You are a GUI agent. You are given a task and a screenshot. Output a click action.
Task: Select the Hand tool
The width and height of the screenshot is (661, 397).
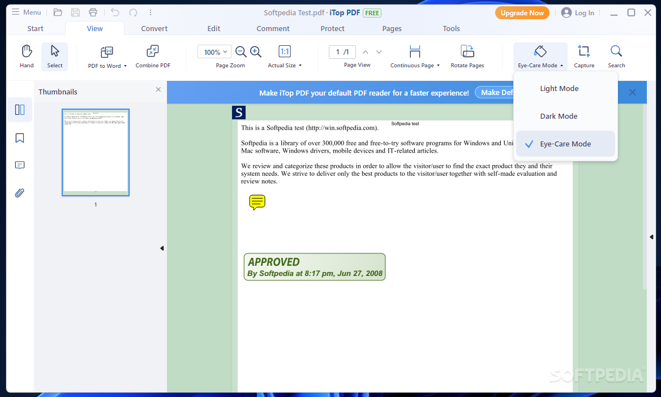[x=27, y=56]
